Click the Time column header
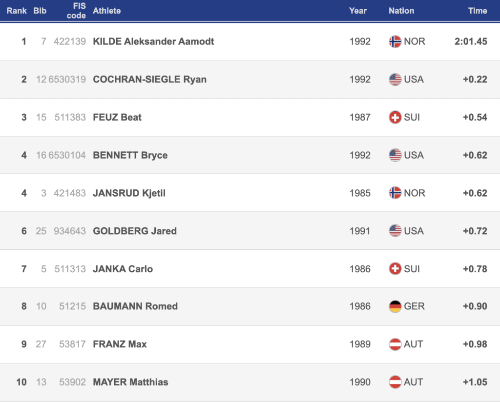The height and width of the screenshot is (403, 500). coord(477,11)
